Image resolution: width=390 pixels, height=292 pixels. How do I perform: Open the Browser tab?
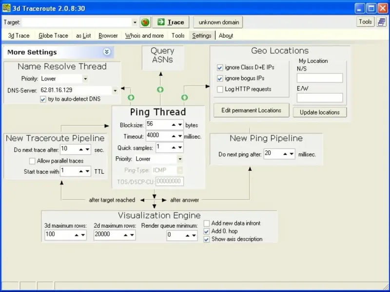click(108, 36)
